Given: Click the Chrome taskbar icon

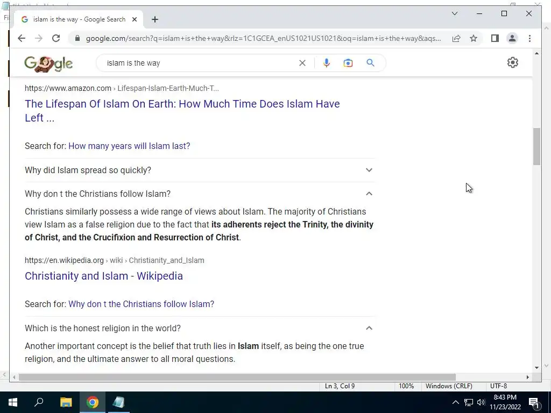Looking at the screenshot, I should [93, 402].
